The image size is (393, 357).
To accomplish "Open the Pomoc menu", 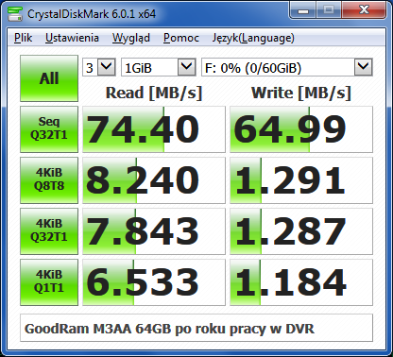I will tap(181, 38).
